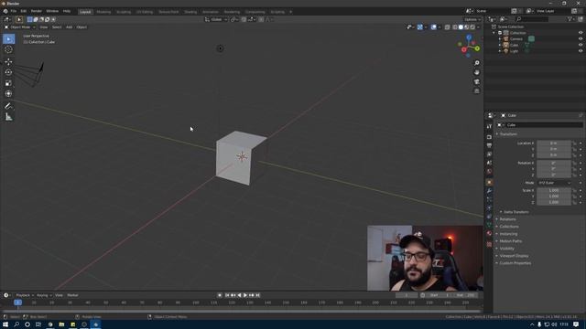Expand the Viewport Display panel
This screenshot has height=329, width=586.
[x=514, y=256]
